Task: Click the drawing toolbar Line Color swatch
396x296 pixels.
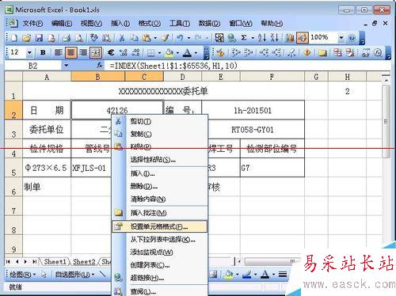Action: [x=247, y=275]
